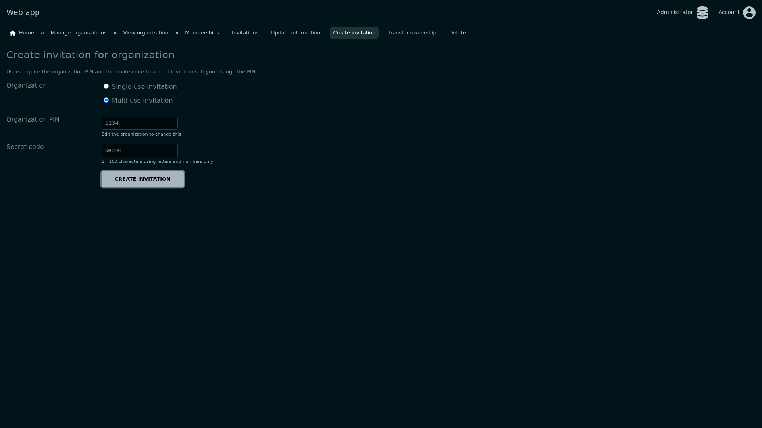Switch to the Invitations tab
Viewport: 762px width, 428px height.
245,33
